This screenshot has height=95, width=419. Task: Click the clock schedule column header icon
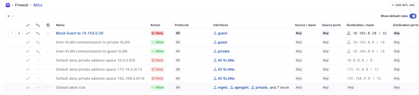pyautogui.click(x=48, y=25)
